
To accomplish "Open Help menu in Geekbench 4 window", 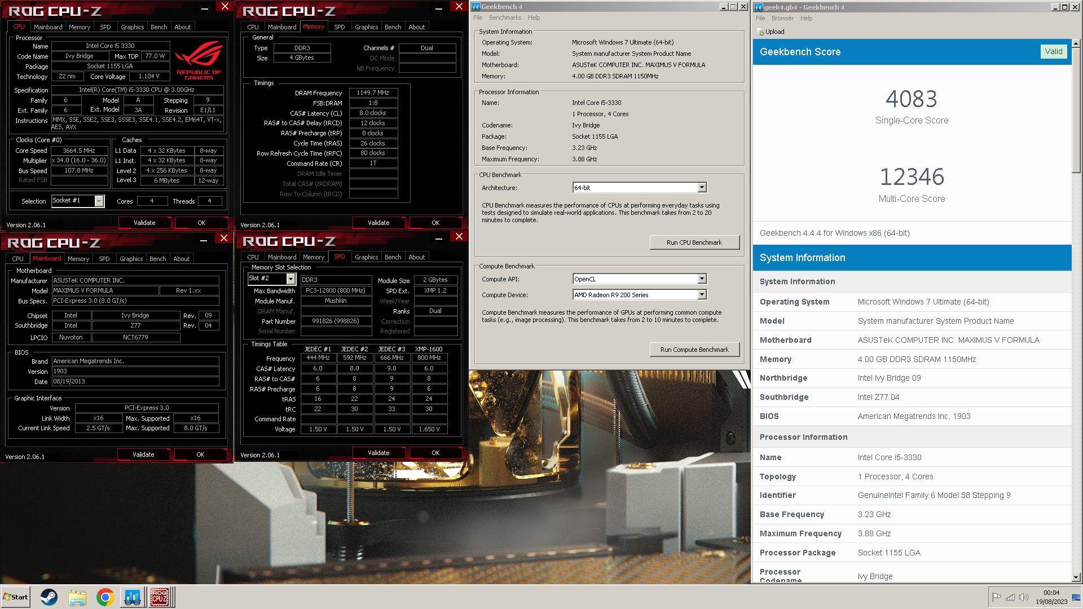I will (534, 17).
